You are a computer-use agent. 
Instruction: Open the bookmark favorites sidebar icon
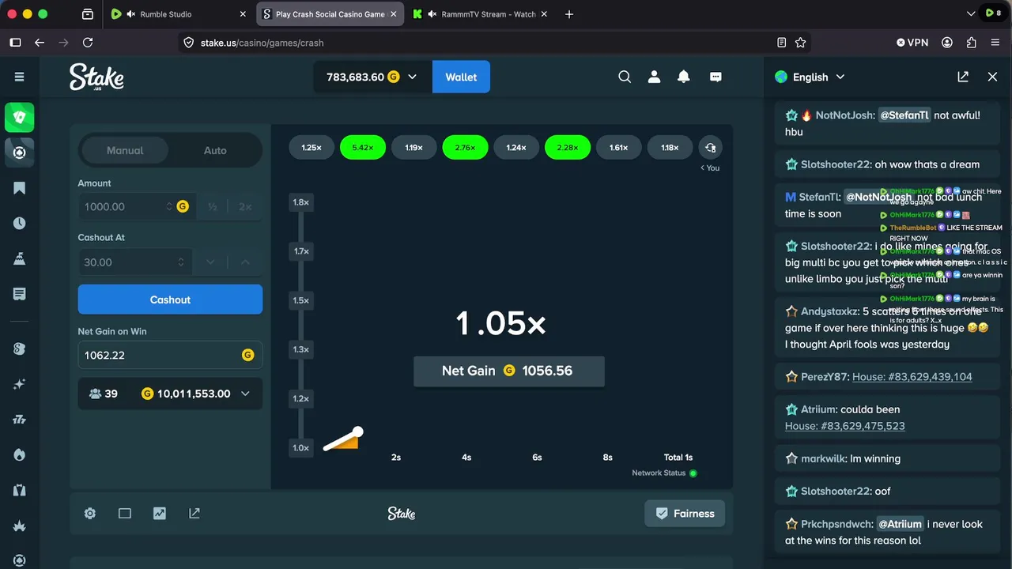click(20, 188)
